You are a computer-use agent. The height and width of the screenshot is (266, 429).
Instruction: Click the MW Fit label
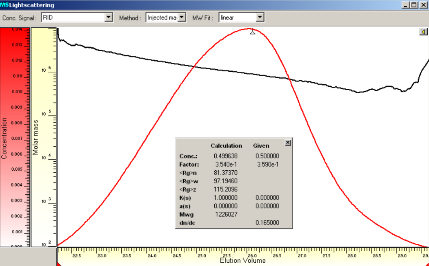pos(203,18)
